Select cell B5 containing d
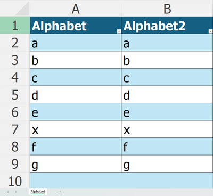The width and height of the screenshot is (213, 196). (x=167, y=94)
